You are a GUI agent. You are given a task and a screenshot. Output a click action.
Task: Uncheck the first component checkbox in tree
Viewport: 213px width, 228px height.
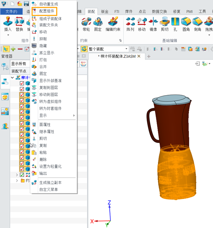22,83
